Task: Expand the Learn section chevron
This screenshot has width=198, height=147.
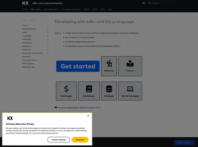Action: pos(48,32)
